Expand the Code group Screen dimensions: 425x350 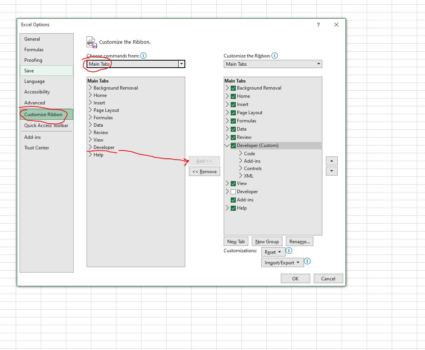click(x=241, y=153)
